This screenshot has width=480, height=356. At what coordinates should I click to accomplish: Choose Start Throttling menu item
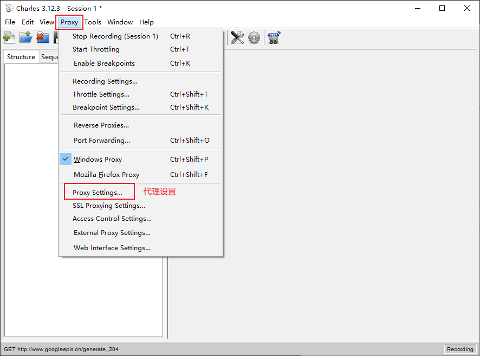(140, 49)
